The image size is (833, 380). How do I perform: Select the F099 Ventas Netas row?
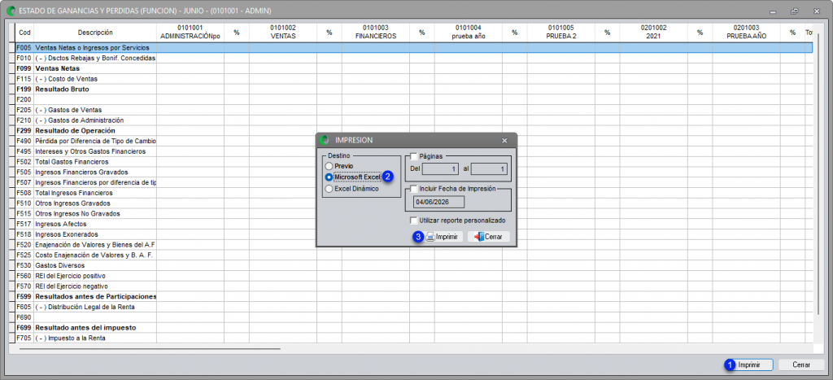tap(414, 68)
